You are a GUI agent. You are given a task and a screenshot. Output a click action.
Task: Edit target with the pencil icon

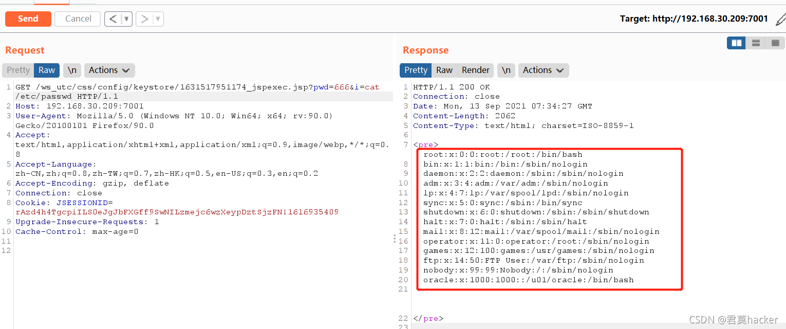tap(780, 20)
